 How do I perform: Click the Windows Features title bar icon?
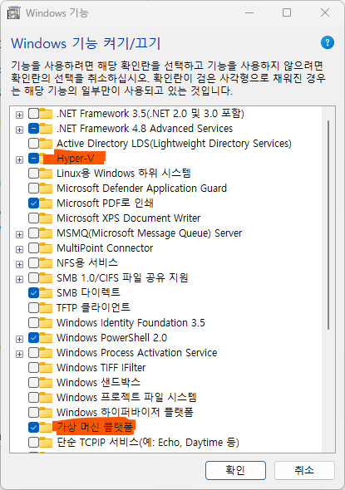click(14, 13)
